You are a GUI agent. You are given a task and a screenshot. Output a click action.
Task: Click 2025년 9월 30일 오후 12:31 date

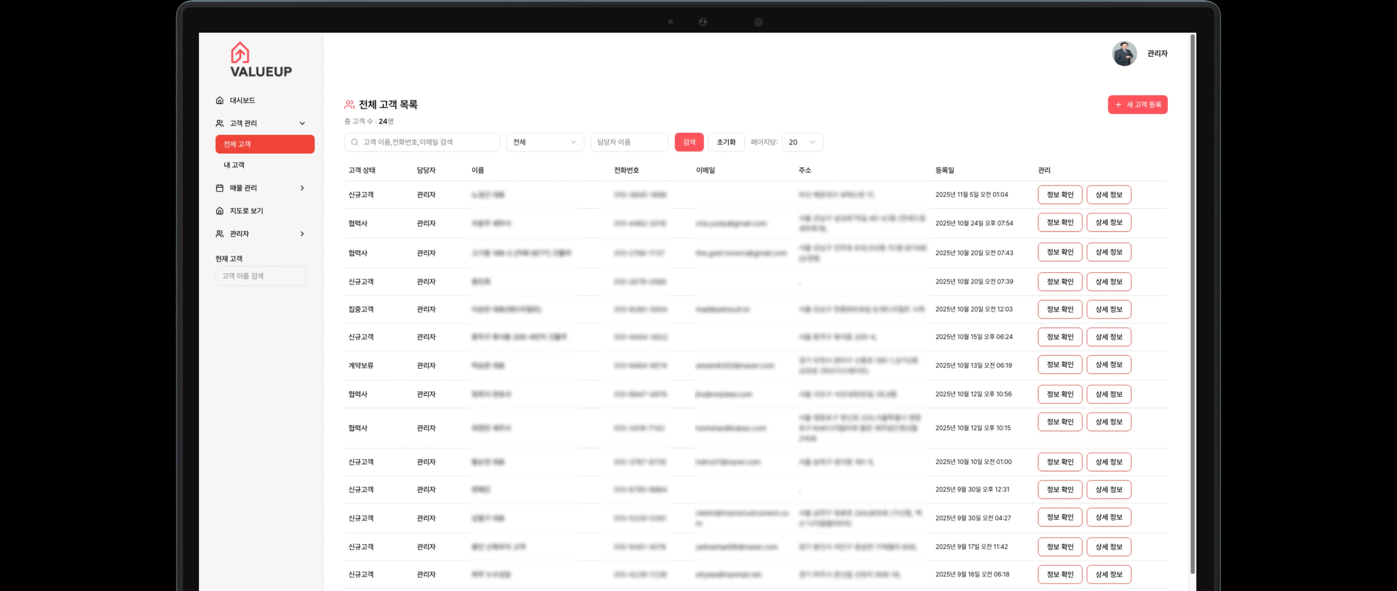(x=972, y=490)
